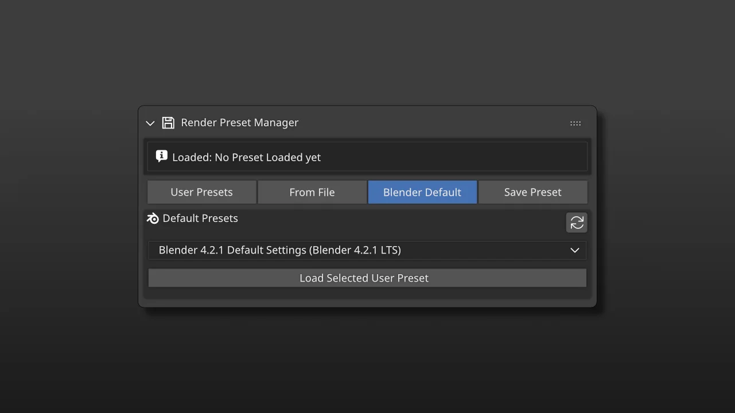Viewport: 735px width, 413px height.
Task: Click the Blender logo beside Default Presets
Action: [x=152, y=218]
